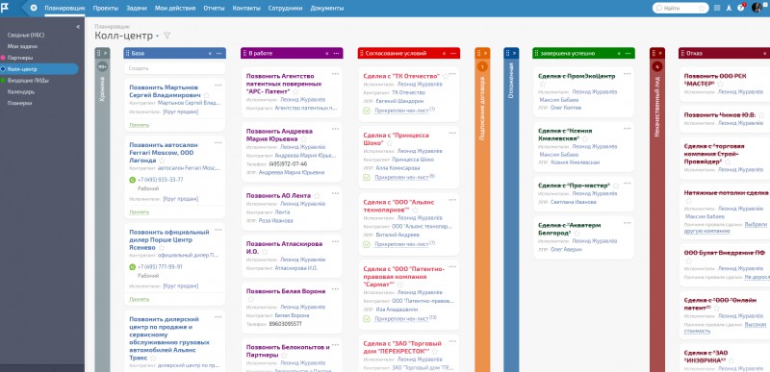Open Прикреплен чек-лист link in ТК Отечество deal
Viewport: 770px width, 372px height.
pyautogui.click(x=401, y=111)
